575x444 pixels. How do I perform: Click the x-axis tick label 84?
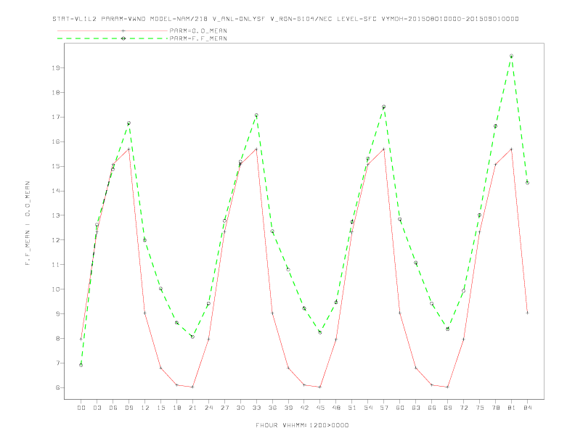tap(527, 408)
